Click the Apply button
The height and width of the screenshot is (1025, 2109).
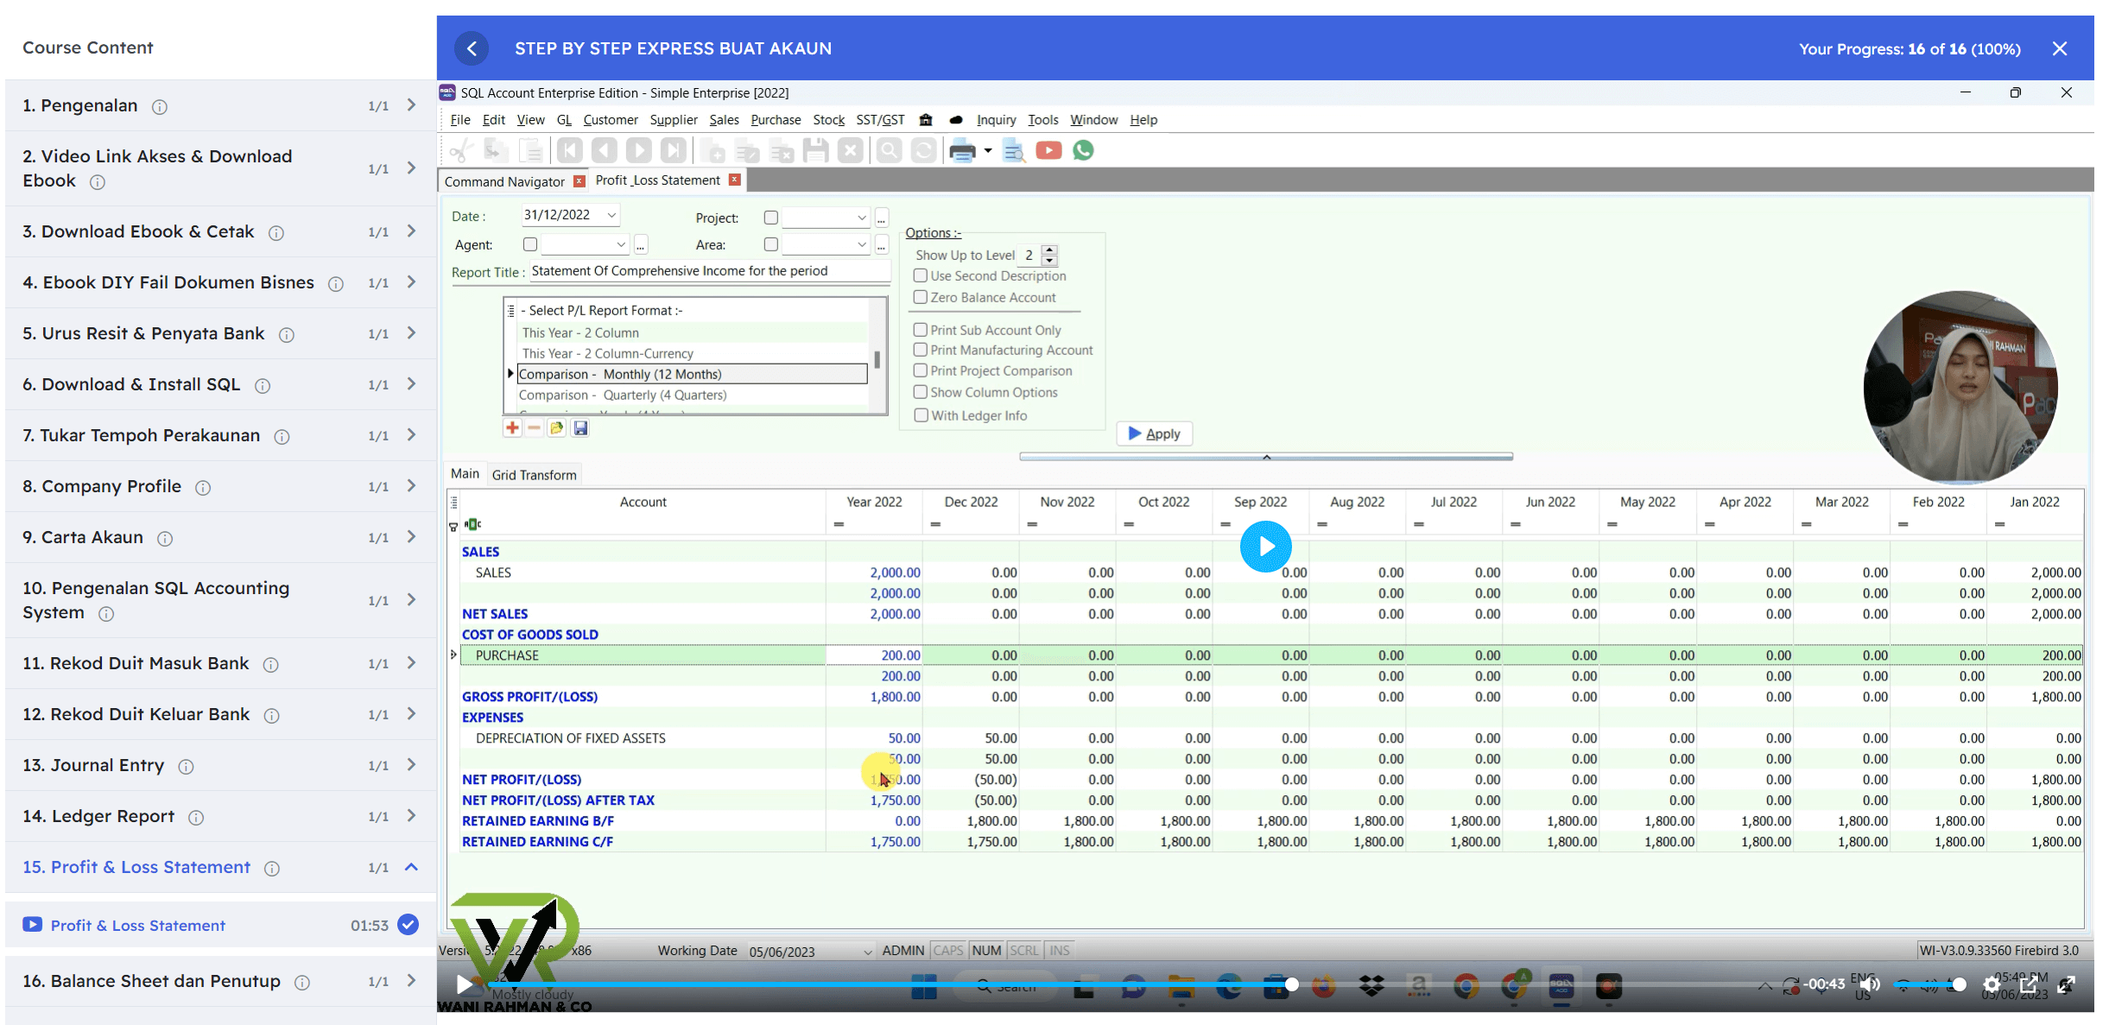[x=1154, y=433]
